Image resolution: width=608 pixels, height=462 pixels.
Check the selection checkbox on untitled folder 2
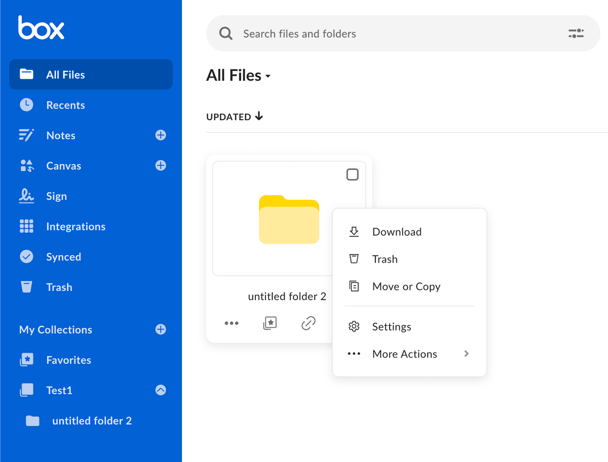(353, 174)
